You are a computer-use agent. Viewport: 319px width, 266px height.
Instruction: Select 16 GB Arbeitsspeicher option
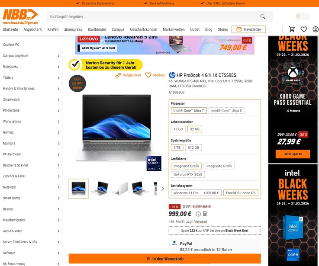click(x=178, y=129)
